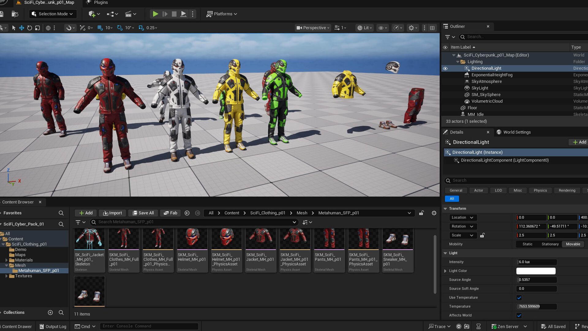Open the Selection Mode dropdown

[52, 14]
